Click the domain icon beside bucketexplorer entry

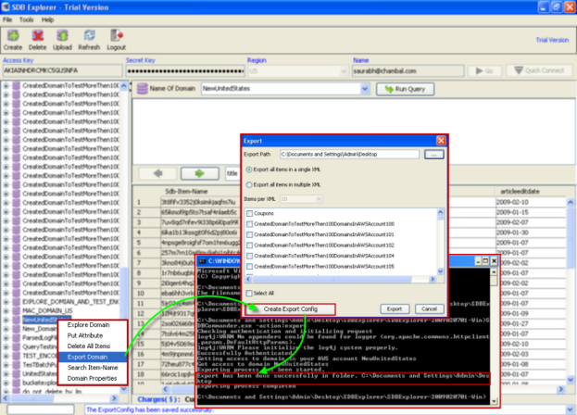pos(16,383)
